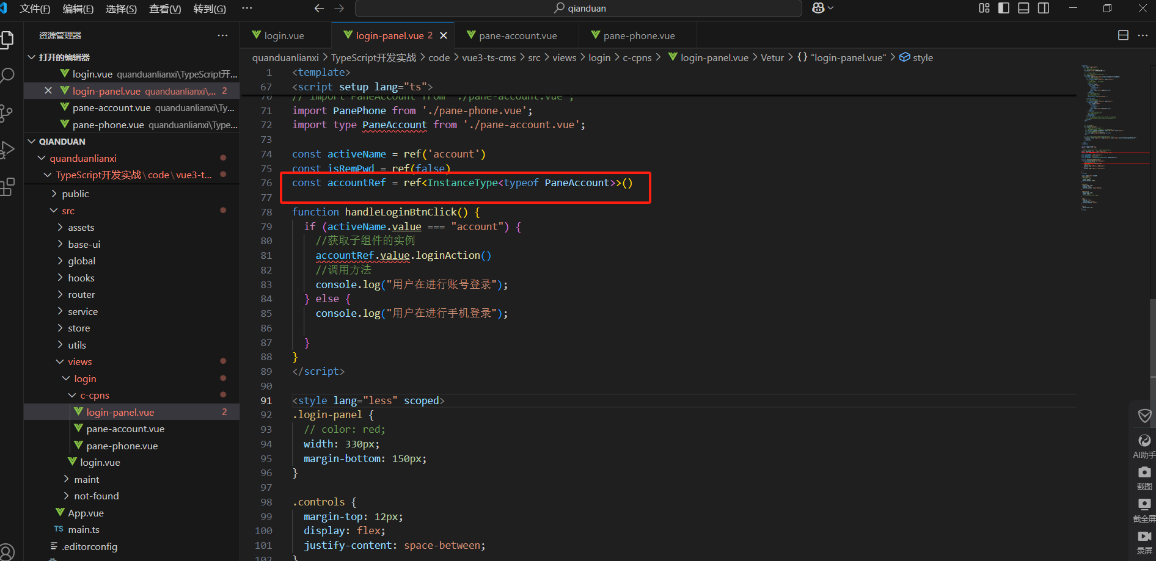Show more menu items via title ellipsis

(247, 9)
